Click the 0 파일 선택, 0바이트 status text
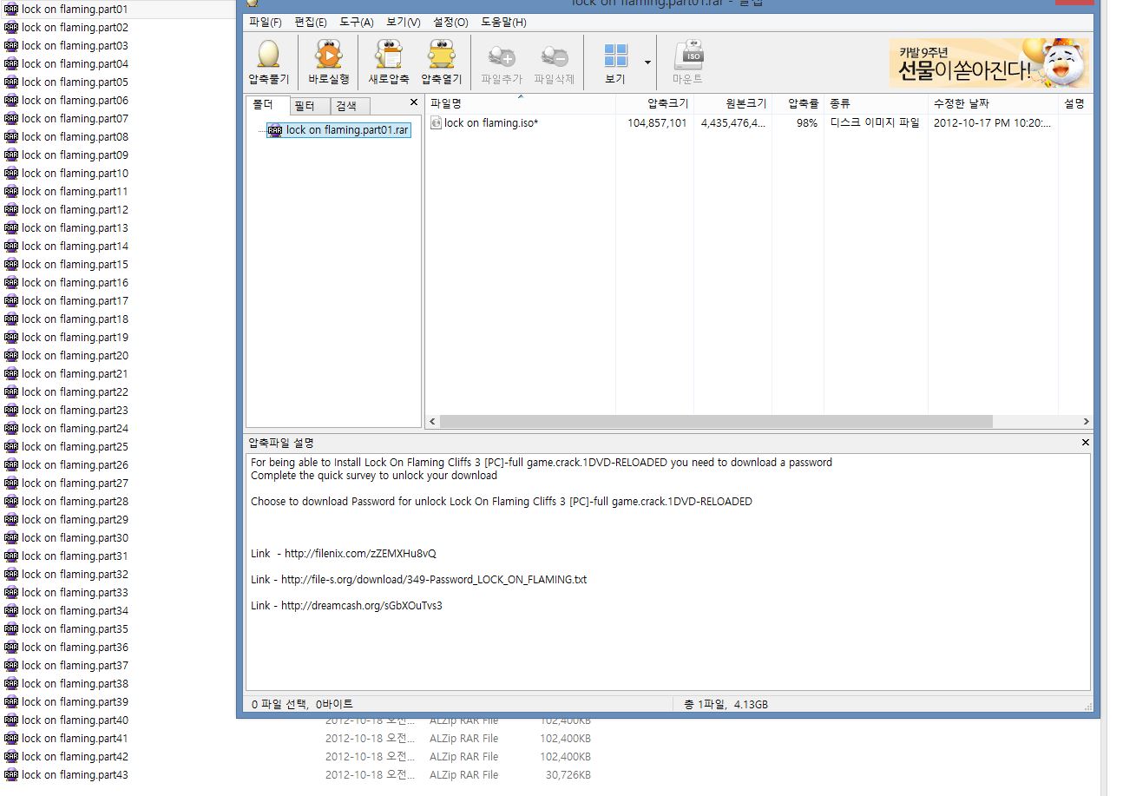 click(302, 705)
